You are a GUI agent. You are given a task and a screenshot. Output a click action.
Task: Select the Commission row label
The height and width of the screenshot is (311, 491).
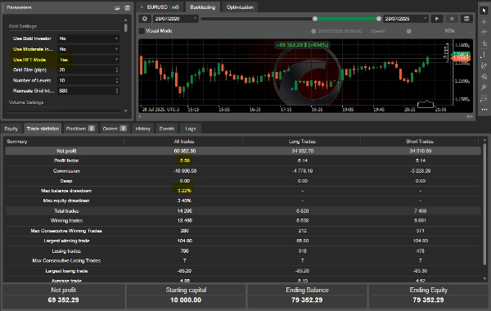pos(66,171)
